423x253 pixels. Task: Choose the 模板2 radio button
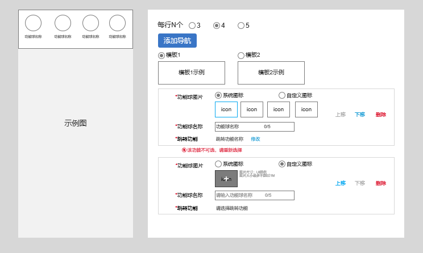coord(241,56)
